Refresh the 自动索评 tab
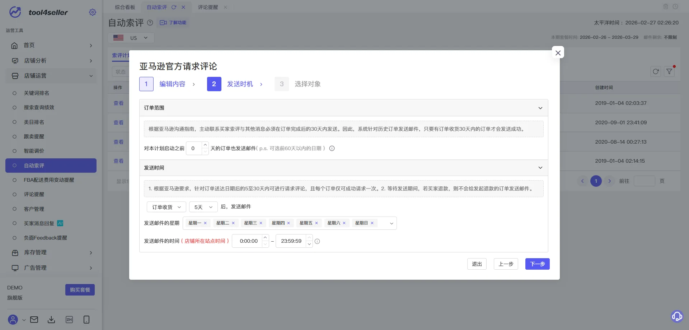The width and height of the screenshot is (689, 330). [174, 7]
